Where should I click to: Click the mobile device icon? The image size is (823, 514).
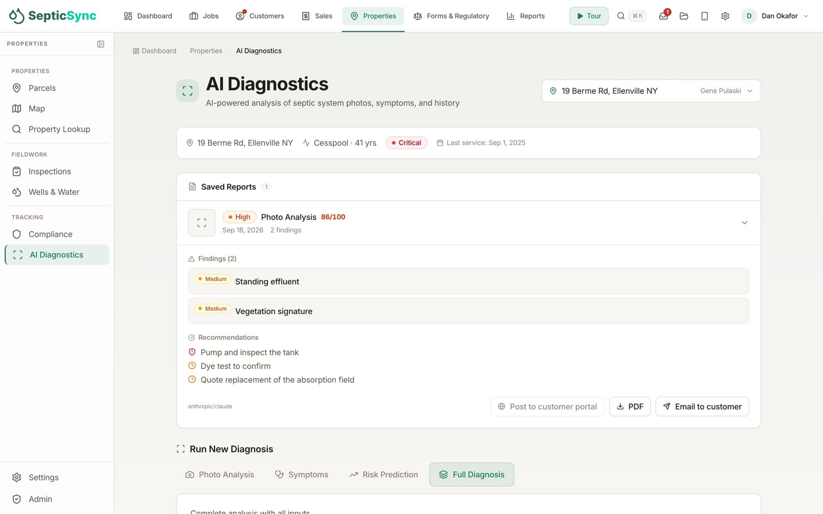[x=705, y=16]
